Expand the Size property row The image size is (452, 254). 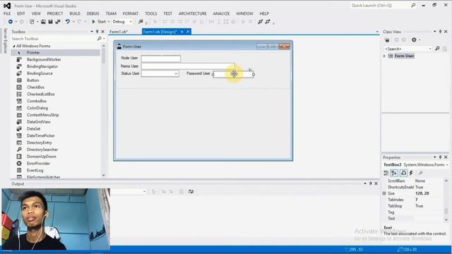[x=384, y=193]
